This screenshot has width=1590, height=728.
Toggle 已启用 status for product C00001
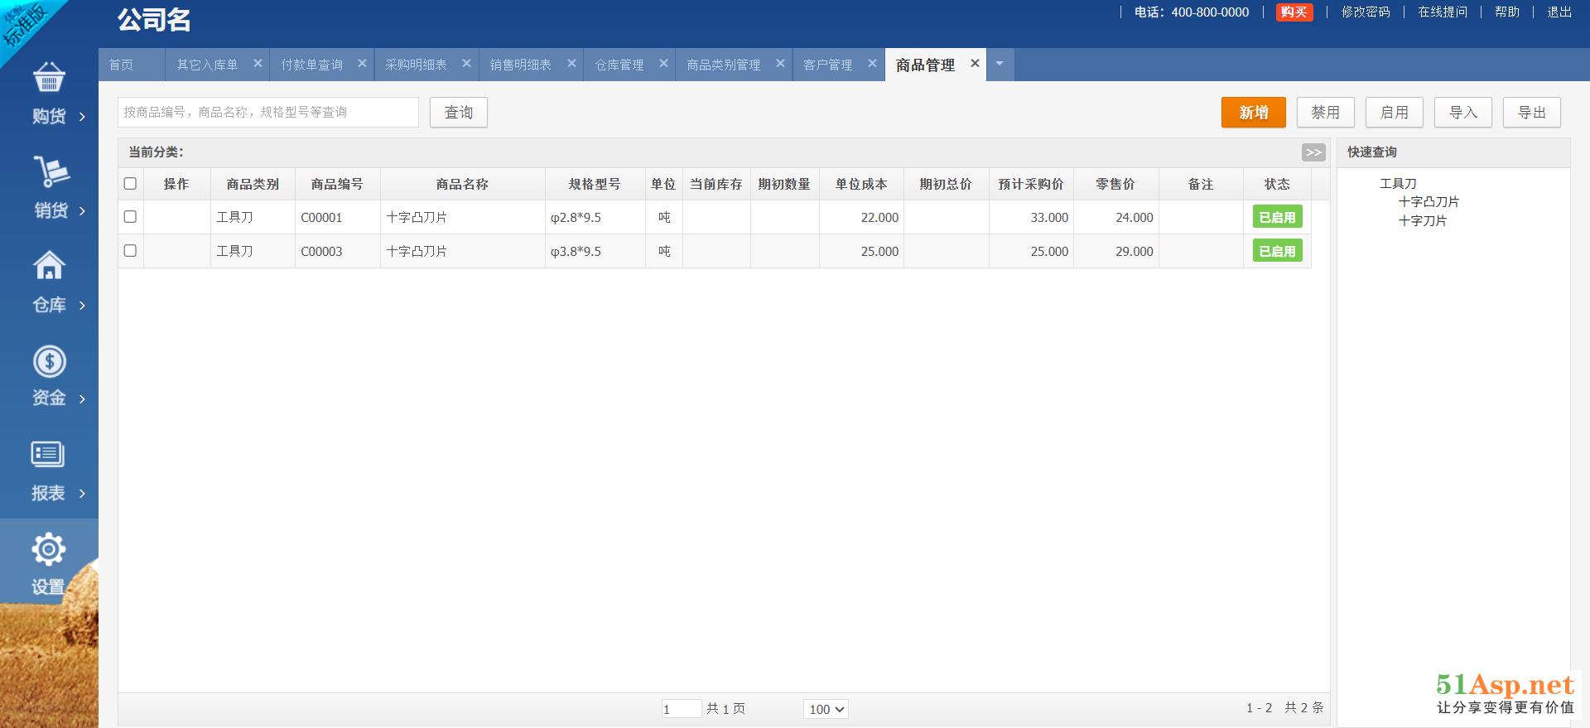tap(1277, 217)
